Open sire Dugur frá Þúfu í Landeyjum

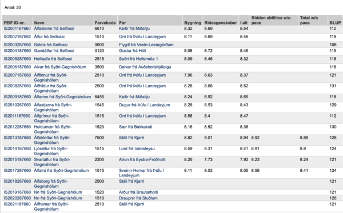145,105
